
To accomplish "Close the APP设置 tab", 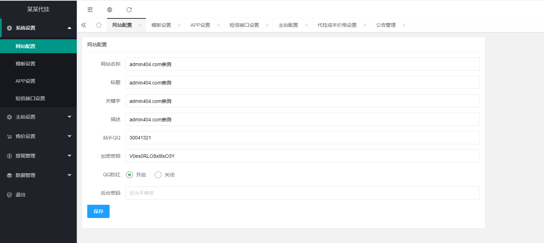I will pos(218,25).
